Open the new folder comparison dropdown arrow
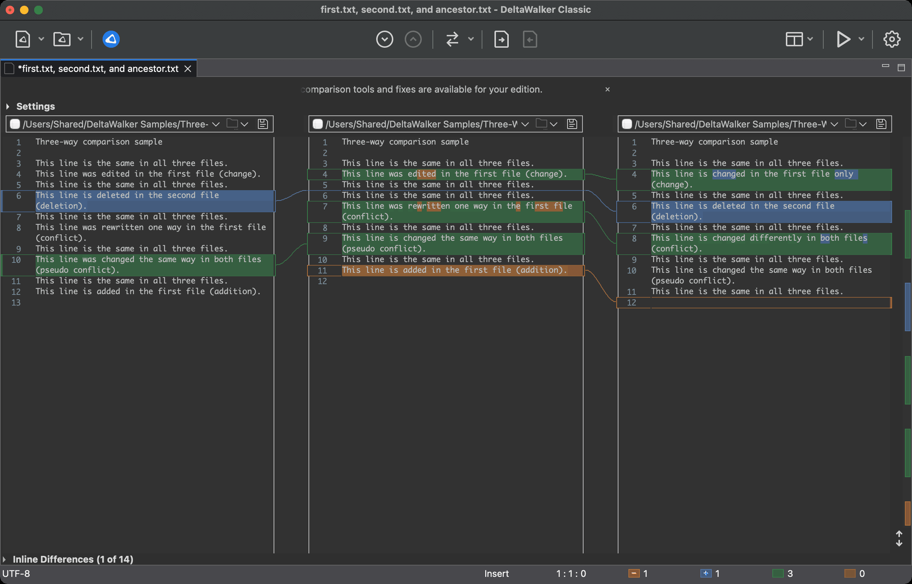Viewport: 912px width, 584px height. (x=81, y=39)
